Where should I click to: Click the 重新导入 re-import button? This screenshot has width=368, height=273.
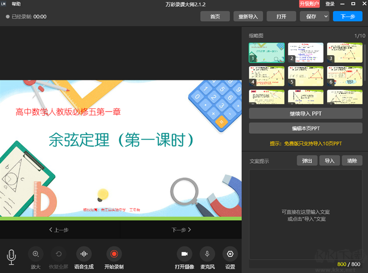coord(248,16)
